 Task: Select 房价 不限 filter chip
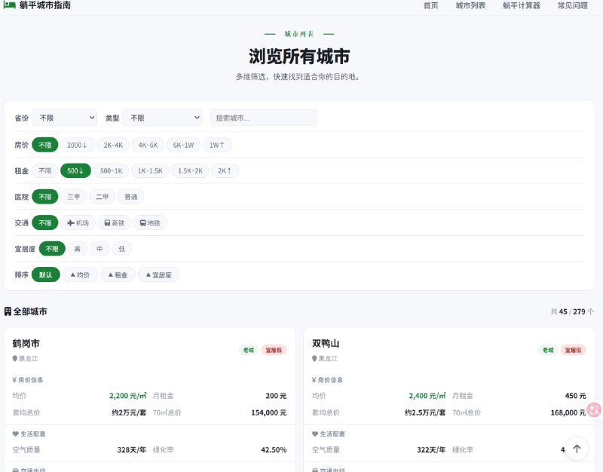(x=45, y=145)
